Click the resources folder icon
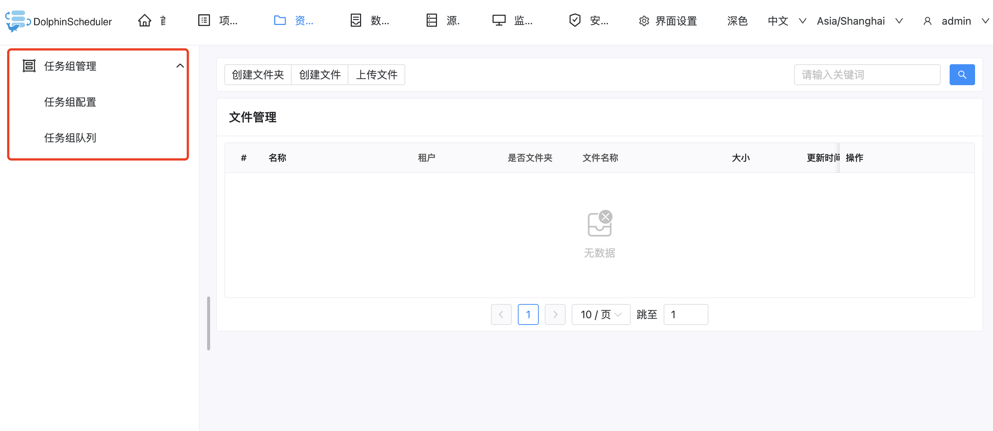 coord(280,21)
